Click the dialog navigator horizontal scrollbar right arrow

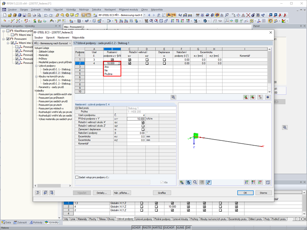tap(70, 186)
